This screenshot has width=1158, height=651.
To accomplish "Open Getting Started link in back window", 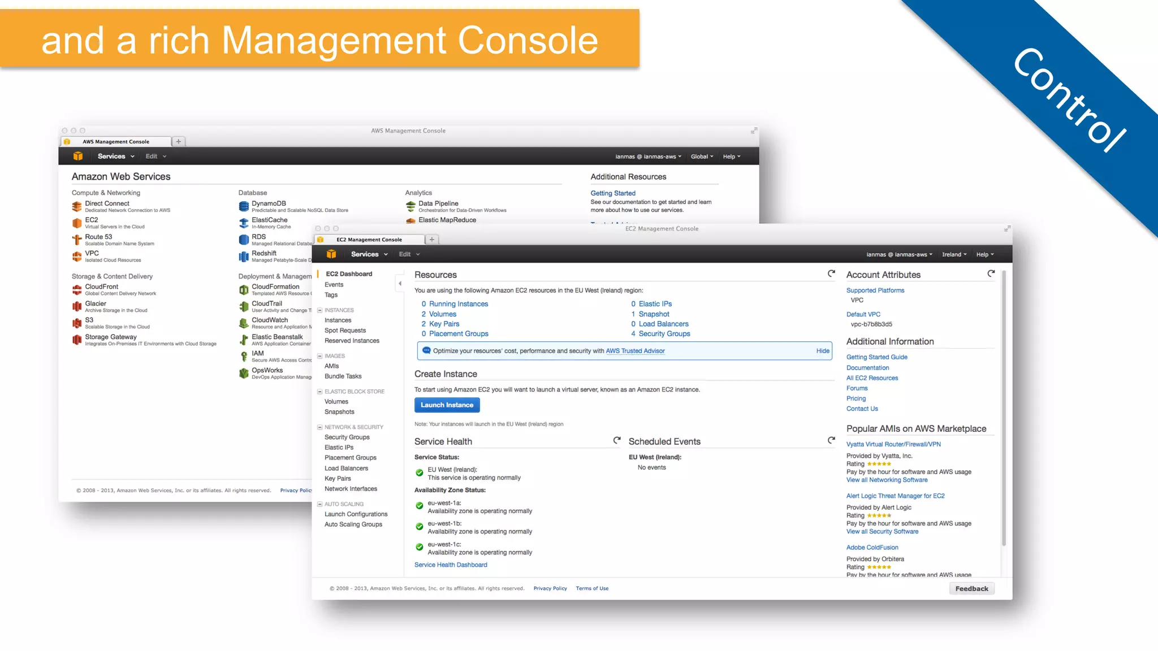I will pos(613,193).
